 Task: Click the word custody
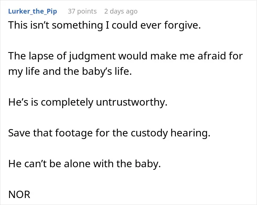coord(149,133)
